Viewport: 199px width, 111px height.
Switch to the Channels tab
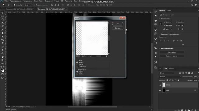coord(171,68)
